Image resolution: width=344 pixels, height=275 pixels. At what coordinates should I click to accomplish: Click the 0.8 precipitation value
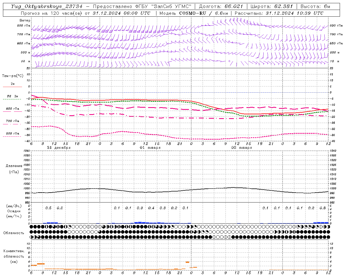pos(322,208)
